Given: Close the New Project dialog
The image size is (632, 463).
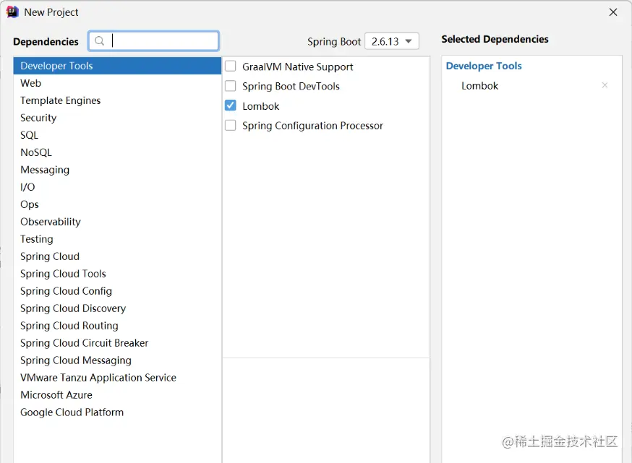Looking at the screenshot, I should [x=613, y=12].
